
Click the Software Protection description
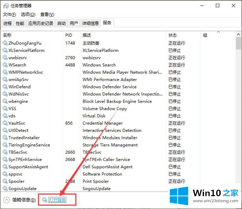pyautogui.click(x=102, y=174)
